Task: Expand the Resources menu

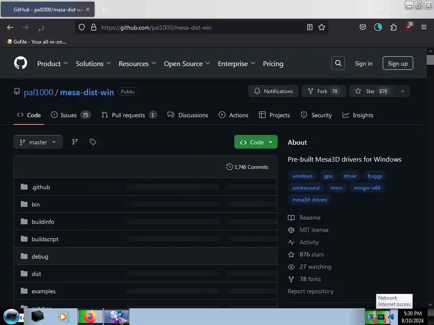Action: tap(137, 63)
